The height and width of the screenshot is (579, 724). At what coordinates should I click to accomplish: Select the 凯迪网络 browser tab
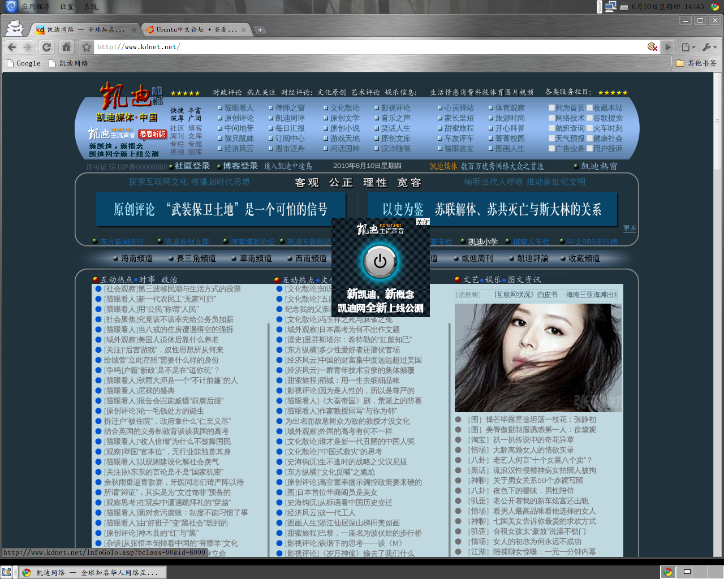(x=86, y=29)
